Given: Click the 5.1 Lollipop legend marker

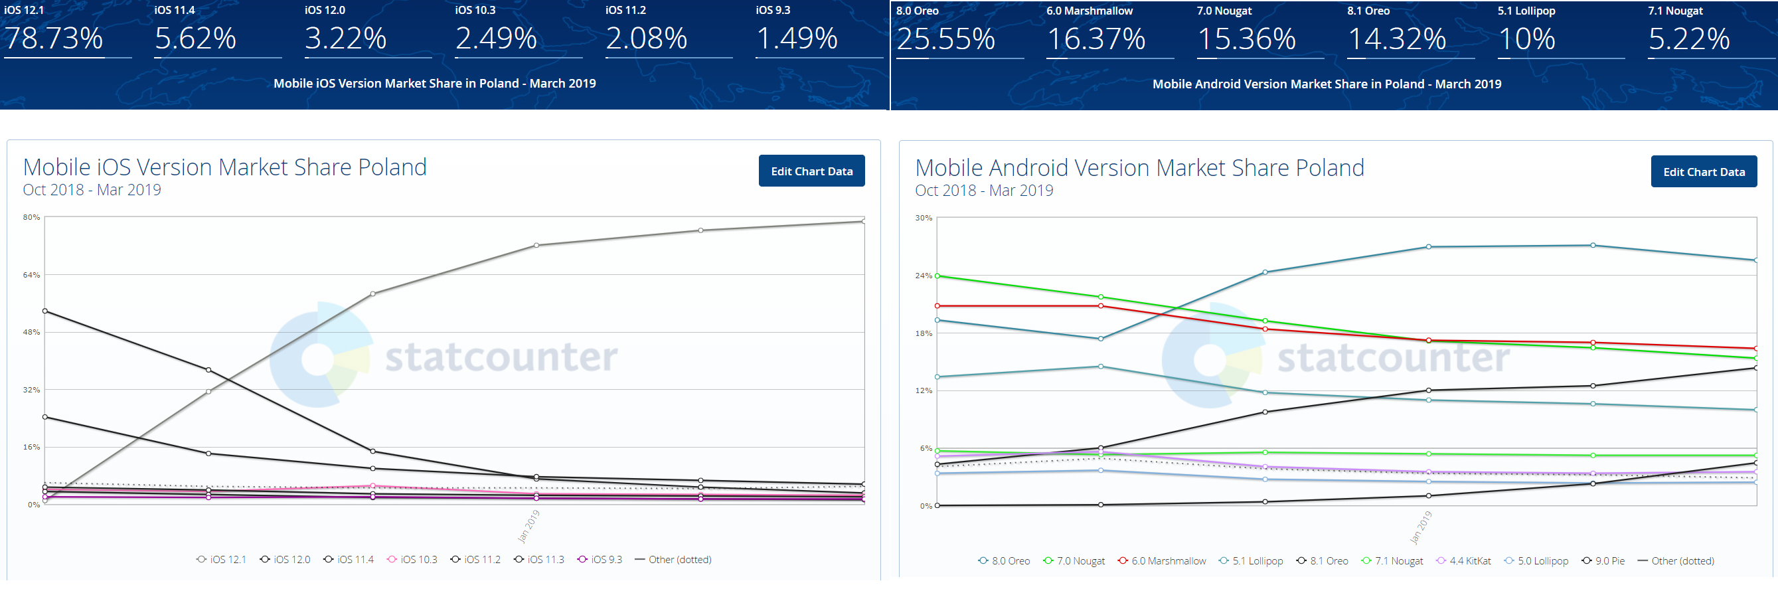Looking at the screenshot, I should click(x=1224, y=560).
